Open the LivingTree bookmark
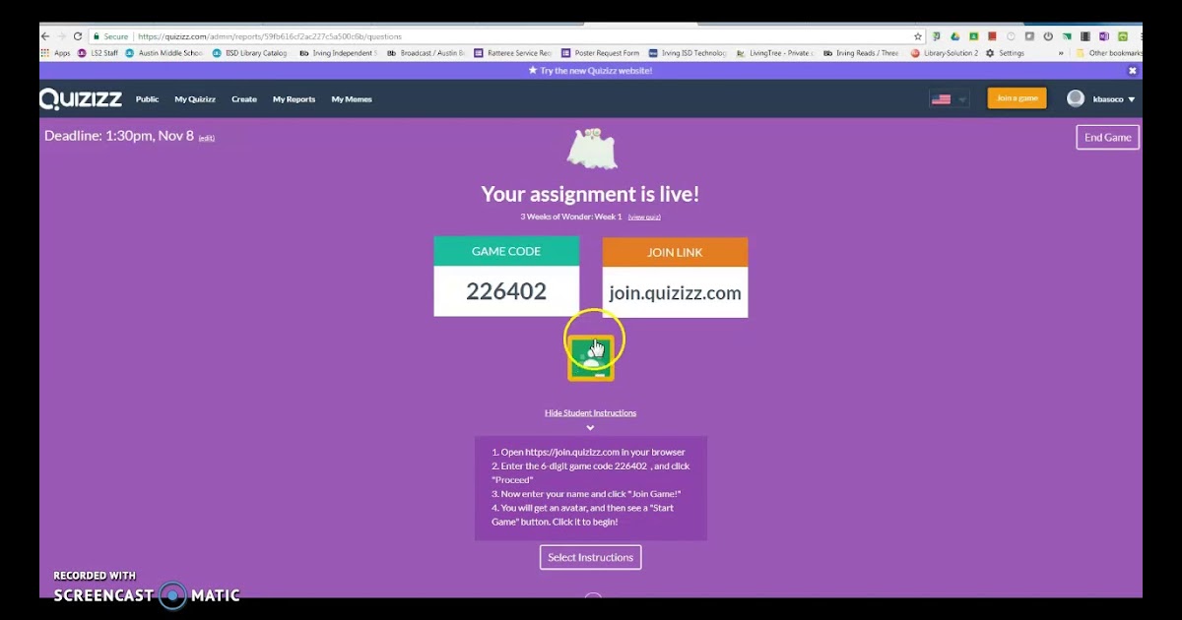1182x620 pixels. click(x=775, y=53)
